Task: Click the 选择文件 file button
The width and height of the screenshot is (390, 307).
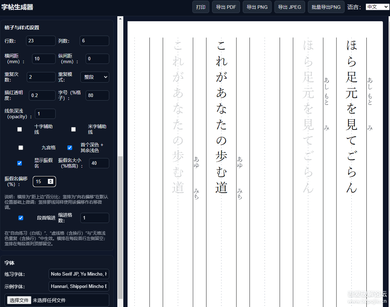Action: pos(19,300)
